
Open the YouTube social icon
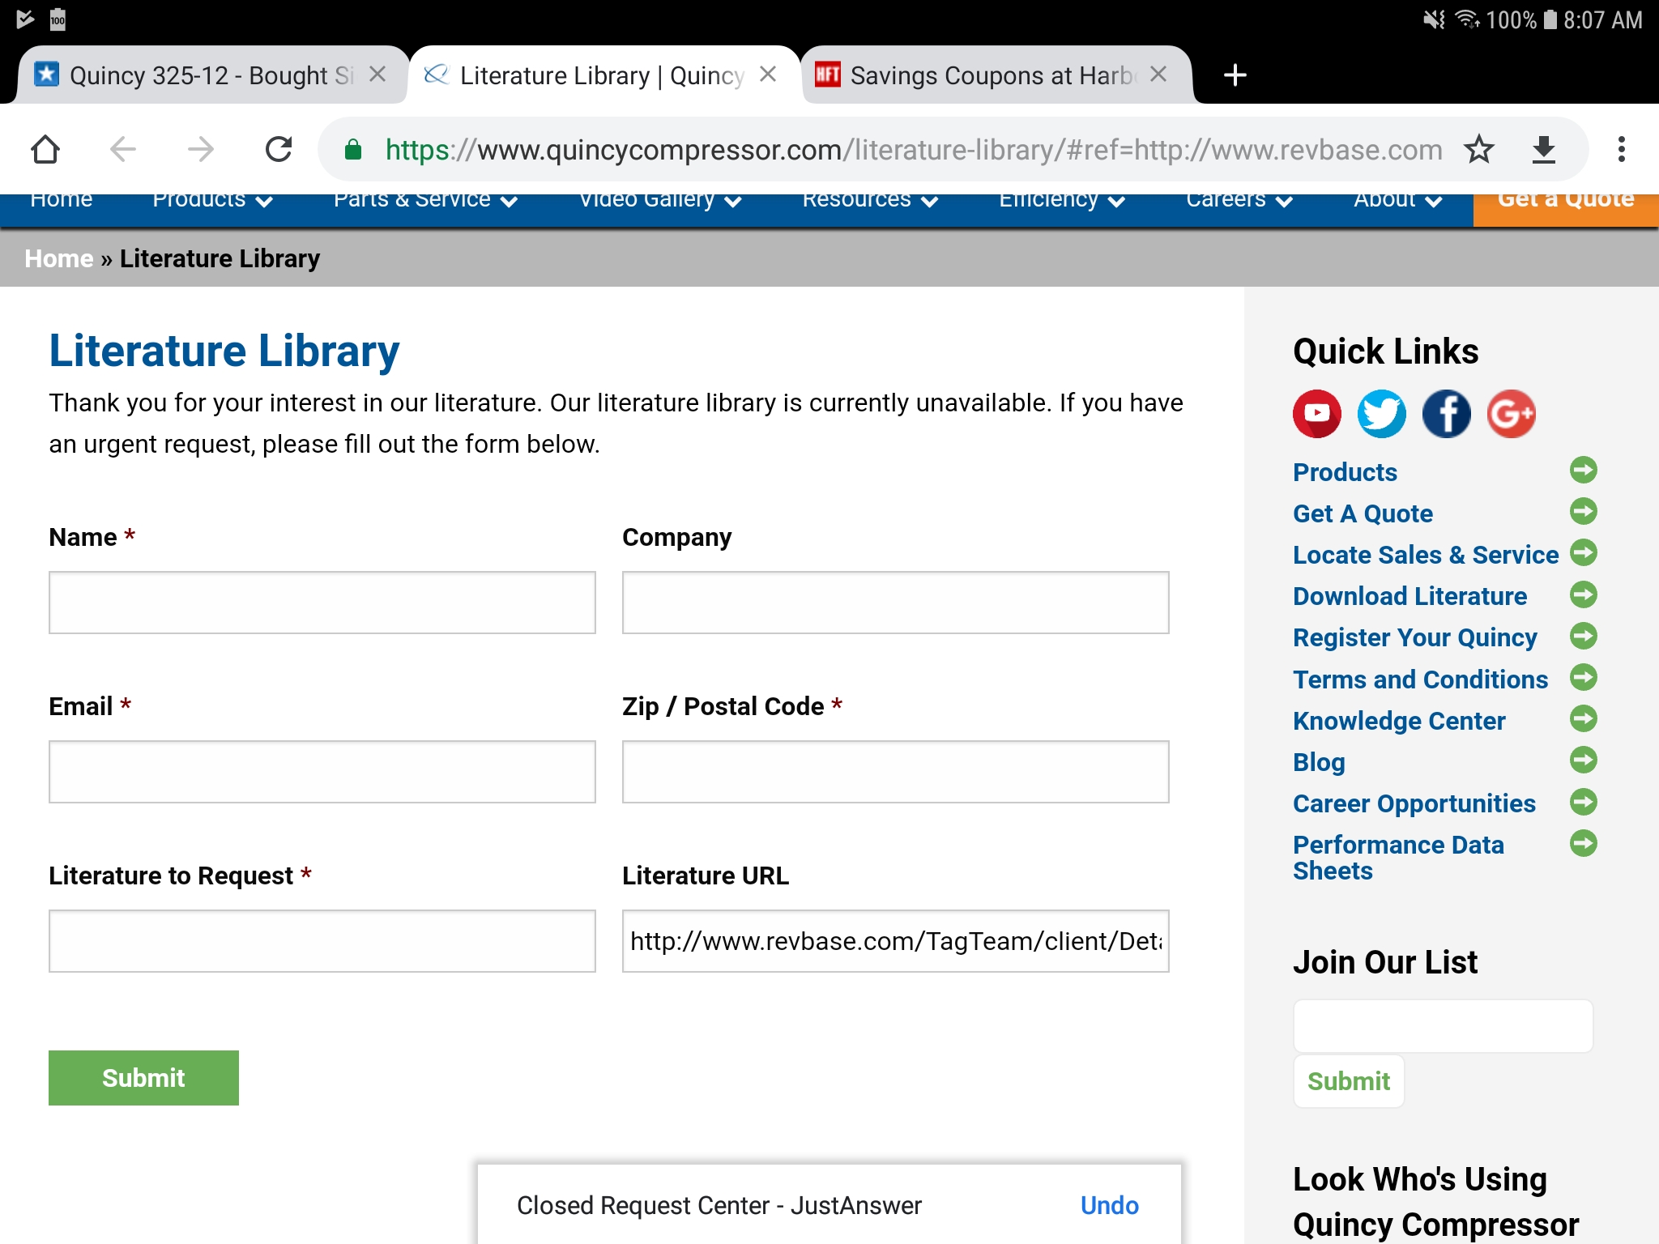pyautogui.click(x=1317, y=413)
